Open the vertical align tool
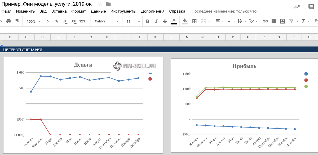Viewport: 318px width, 155px height. 229,21
